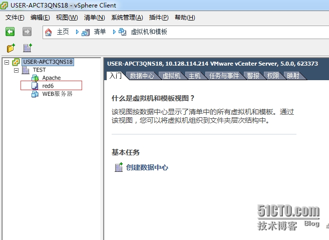The image size is (329, 240).
Task: Click the VMs and Templates breadcrumb icon
Action: tap(123, 32)
